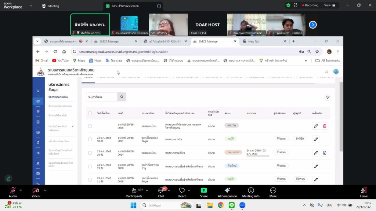
Task: Click the notification bell icon on web page
Action: [326, 72]
